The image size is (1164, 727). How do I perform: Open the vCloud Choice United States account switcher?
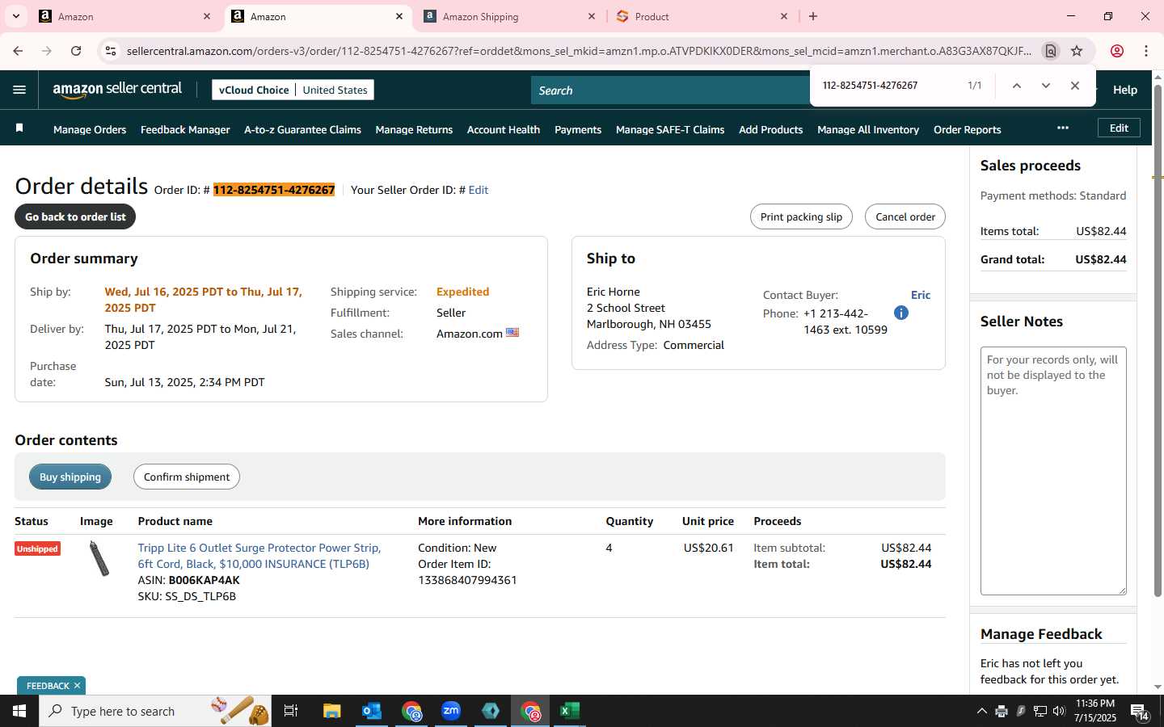(293, 90)
